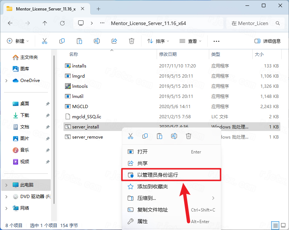Open the 查看 view dropdown
The image size is (289, 230).
pos(190,41)
